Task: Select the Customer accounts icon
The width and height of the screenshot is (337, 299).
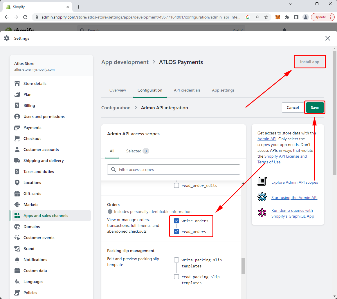Action: 17,149
